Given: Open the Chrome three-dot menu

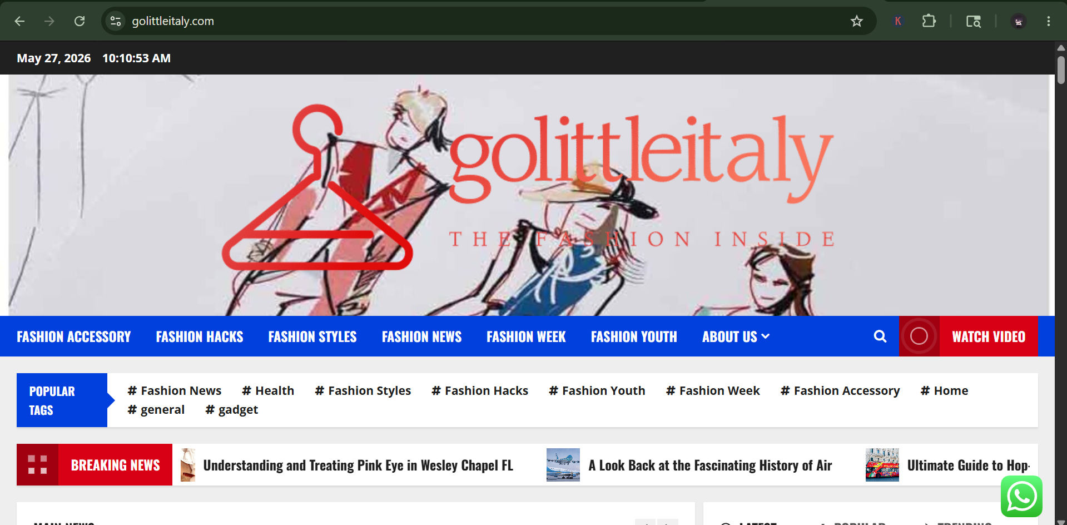Looking at the screenshot, I should (1049, 21).
